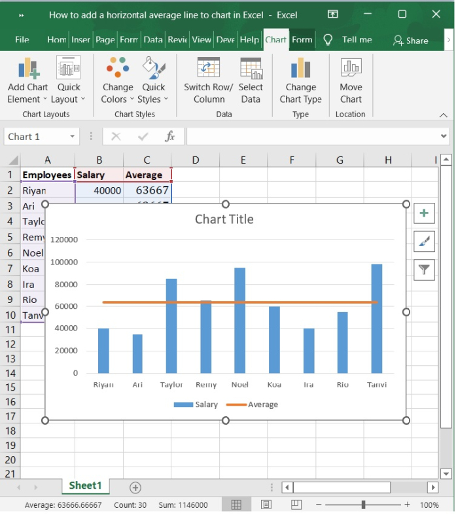
Task: Click the Share button
Action: (x=410, y=41)
